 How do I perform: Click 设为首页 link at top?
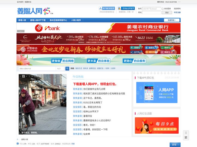[x=20, y=2]
